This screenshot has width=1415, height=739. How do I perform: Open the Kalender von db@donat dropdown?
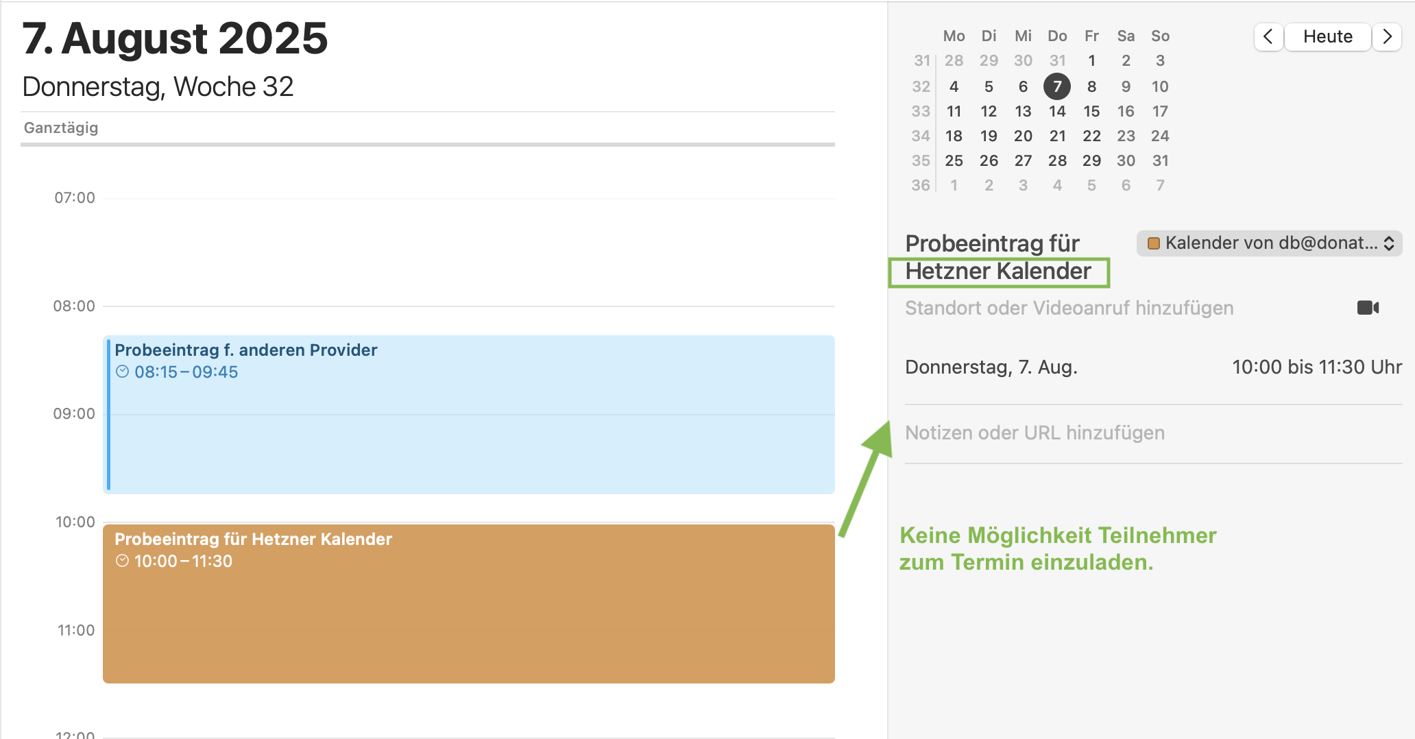click(x=1269, y=243)
